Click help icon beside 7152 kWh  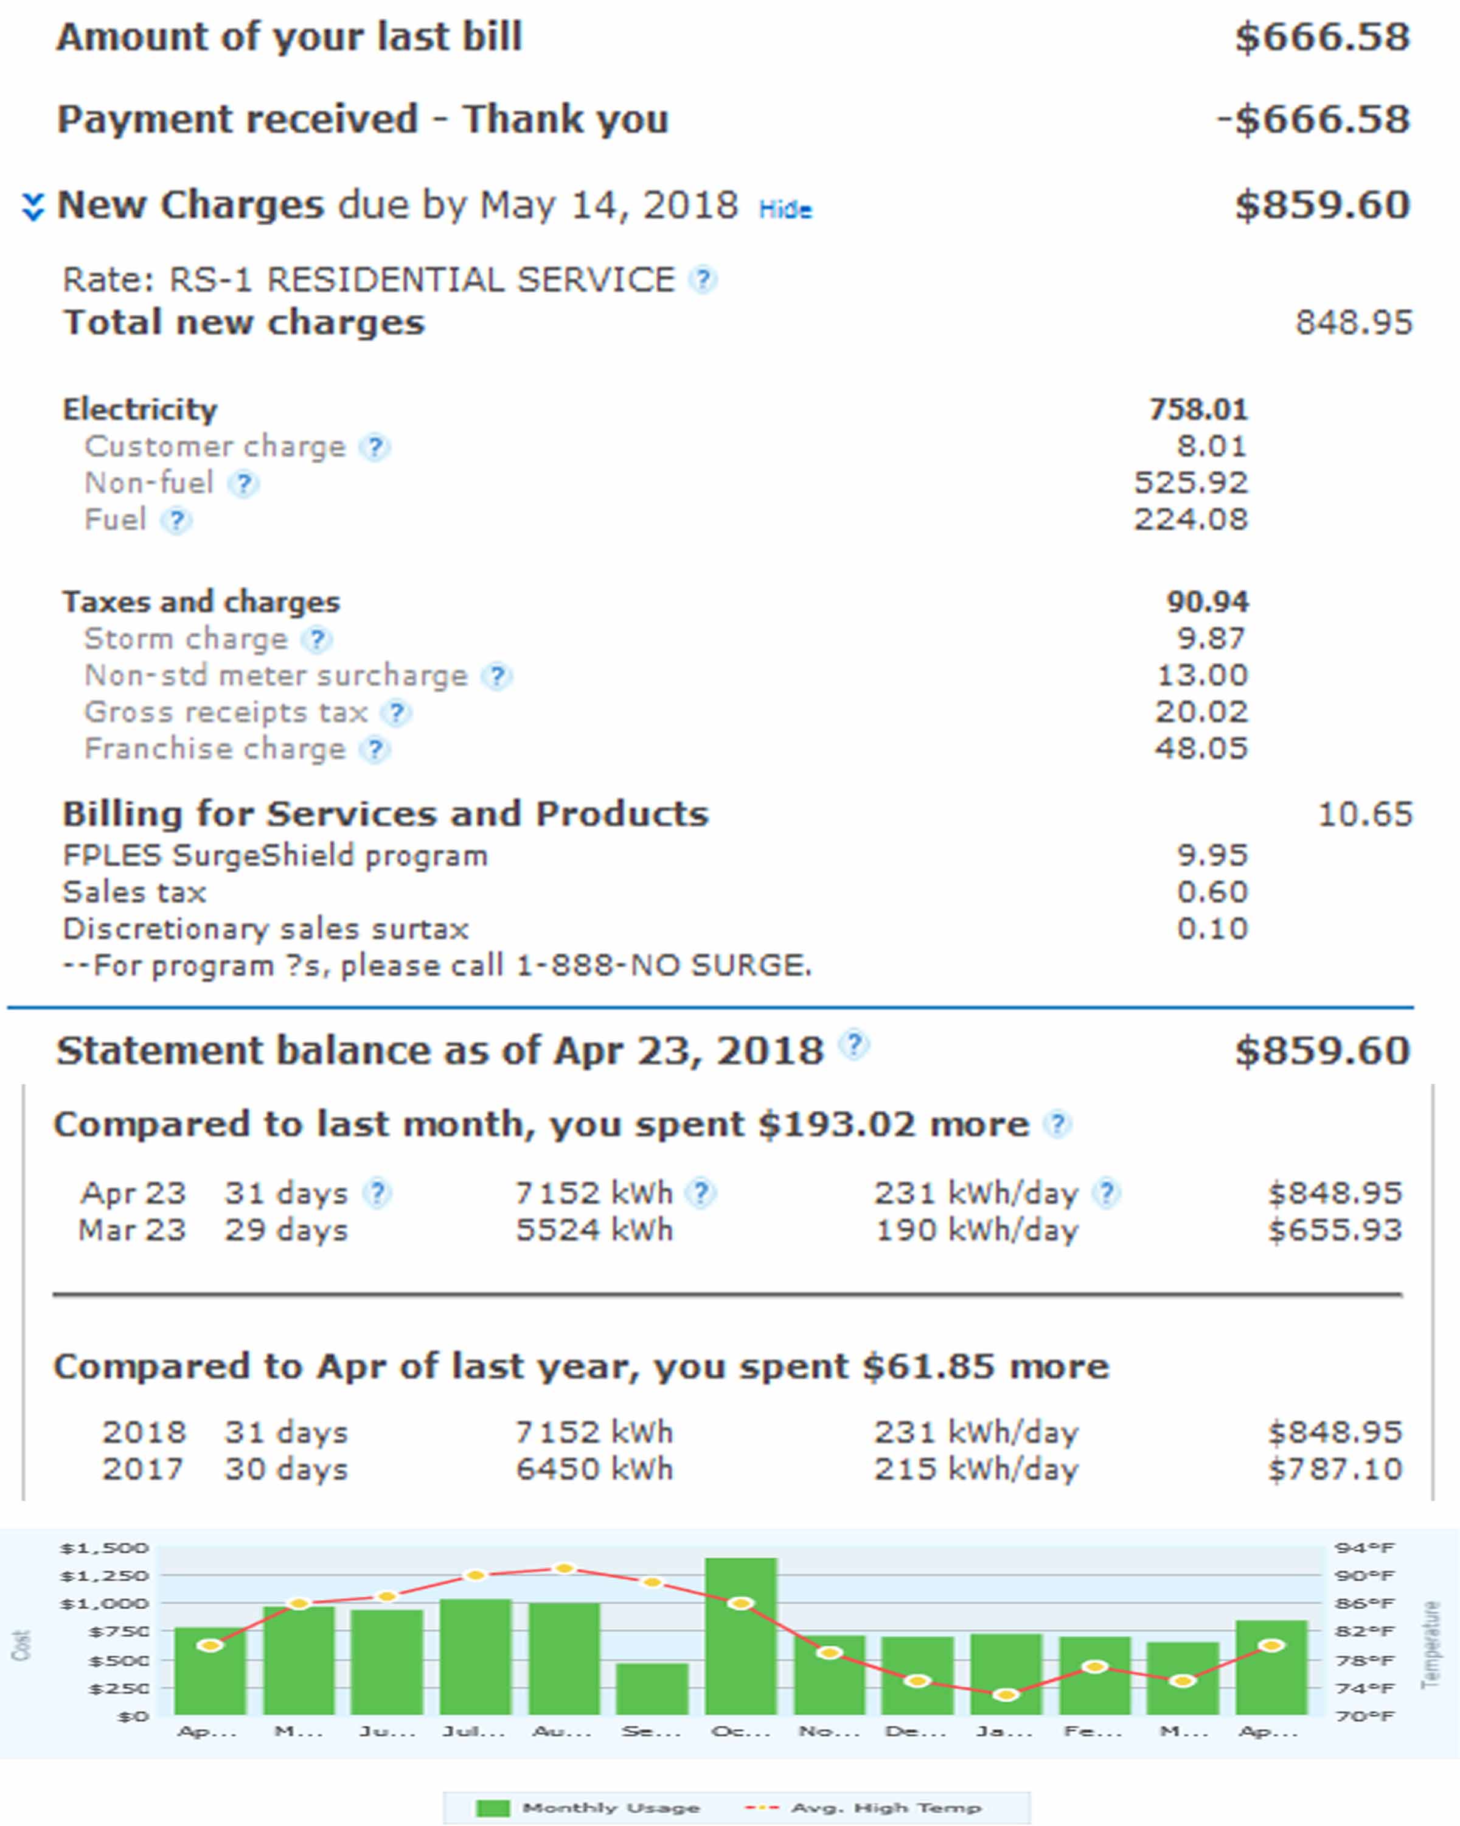pos(701,1194)
